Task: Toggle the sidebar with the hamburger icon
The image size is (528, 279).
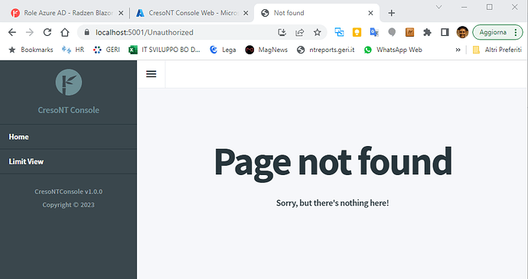Action: click(x=152, y=74)
